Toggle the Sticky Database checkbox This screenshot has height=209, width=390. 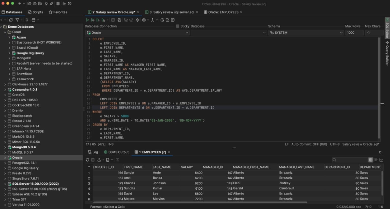[x=177, y=26]
